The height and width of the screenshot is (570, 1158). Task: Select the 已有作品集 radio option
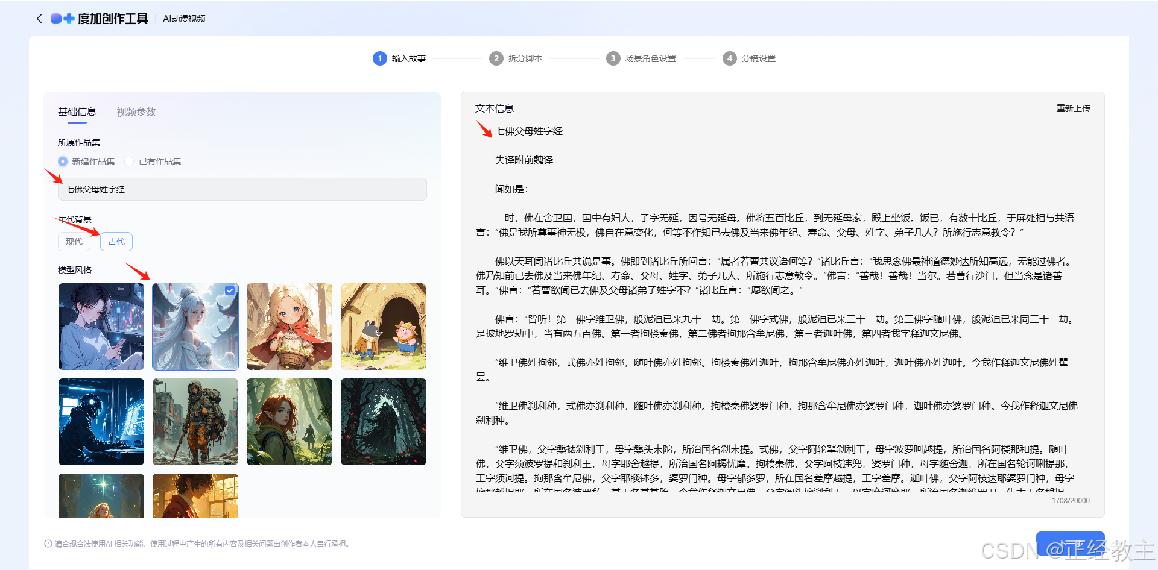pyautogui.click(x=129, y=161)
